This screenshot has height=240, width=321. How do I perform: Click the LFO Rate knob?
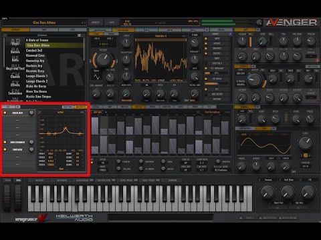pos(306,143)
